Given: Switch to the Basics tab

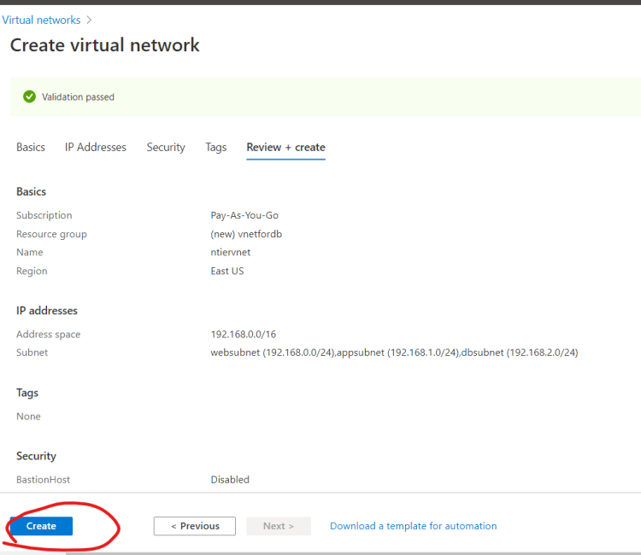Looking at the screenshot, I should [x=31, y=147].
